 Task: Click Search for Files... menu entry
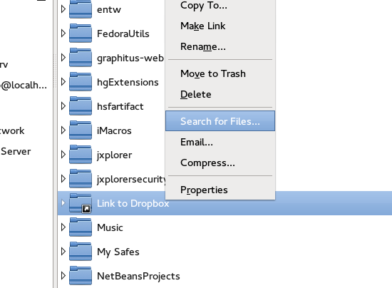(x=220, y=121)
